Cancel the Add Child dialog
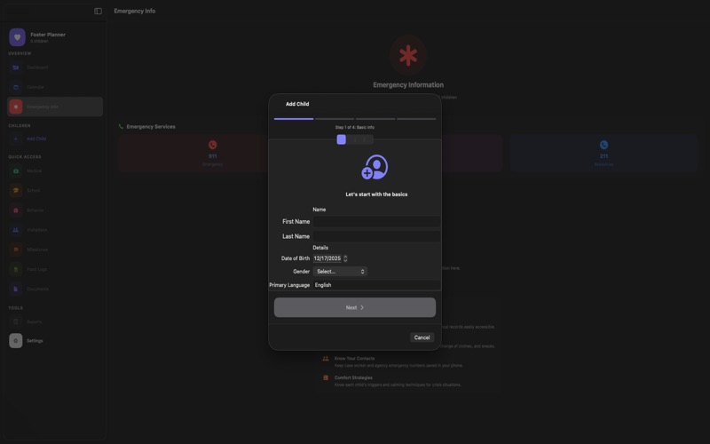Image resolution: width=710 pixels, height=444 pixels. 422,337
